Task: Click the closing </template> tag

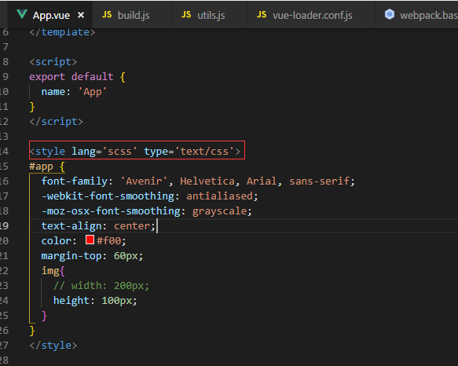Action: point(62,32)
